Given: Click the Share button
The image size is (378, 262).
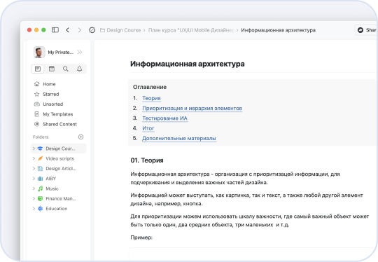Looking at the screenshot, I should 366,30.
